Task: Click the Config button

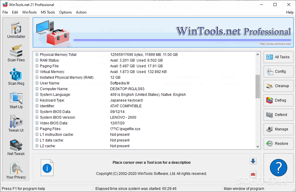Action: (x=279, y=72)
